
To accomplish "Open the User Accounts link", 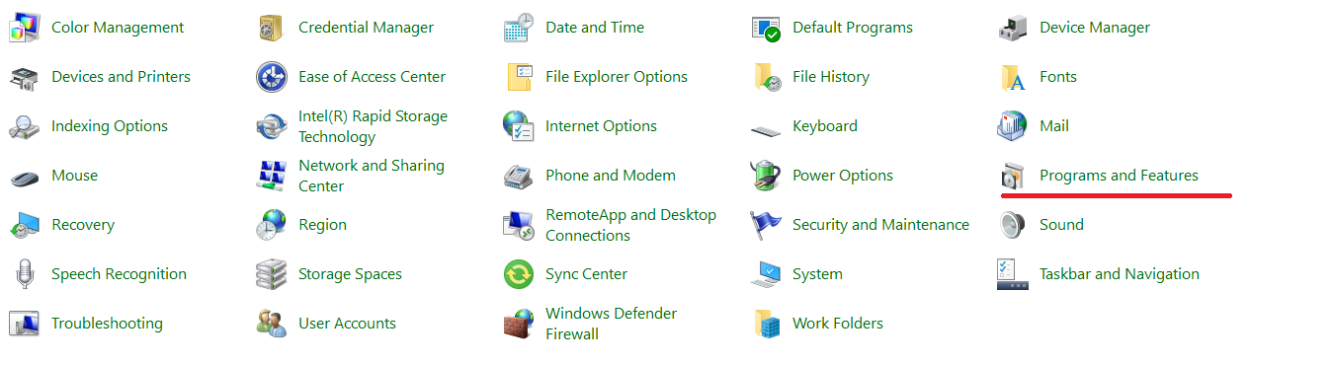I will [347, 324].
